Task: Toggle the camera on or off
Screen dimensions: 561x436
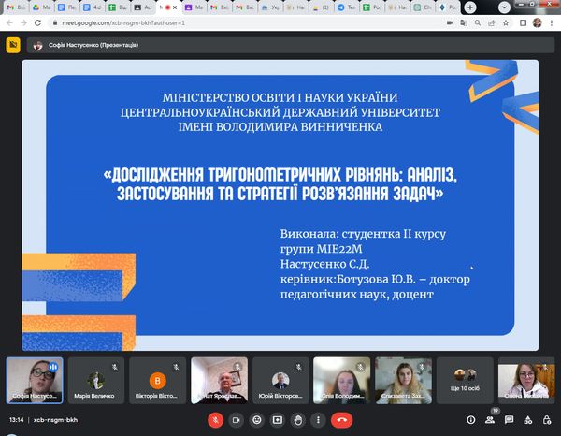Action: point(236,420)
